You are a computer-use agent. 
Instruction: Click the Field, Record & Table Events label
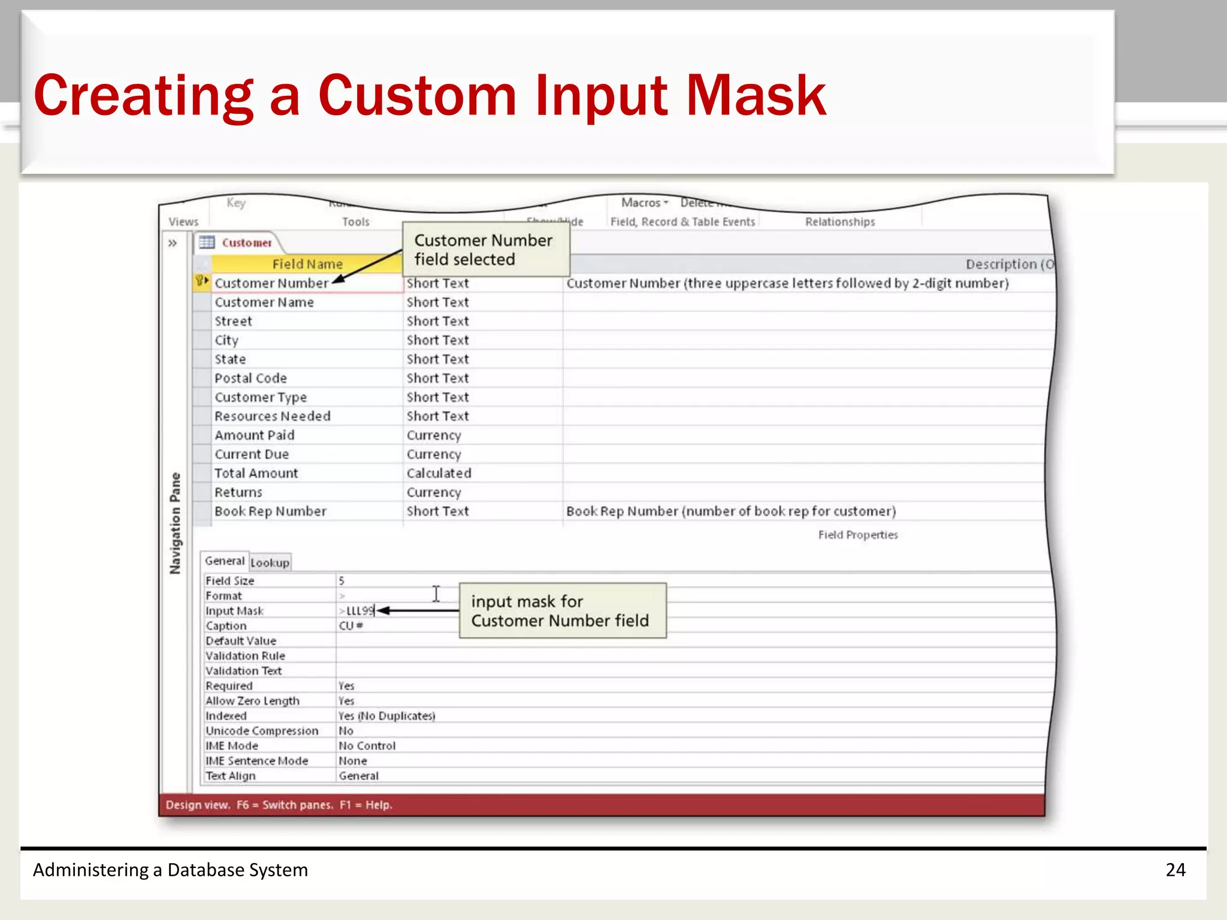[683, 222]
